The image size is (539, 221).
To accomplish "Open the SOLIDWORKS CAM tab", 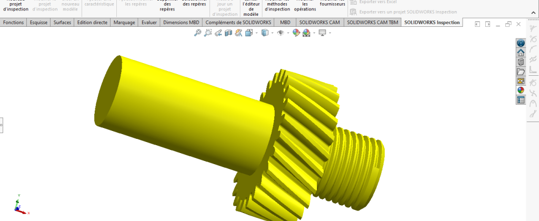I will (x=320, y=22).
